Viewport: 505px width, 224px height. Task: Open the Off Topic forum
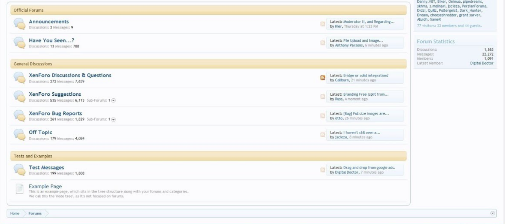point(41,132)
